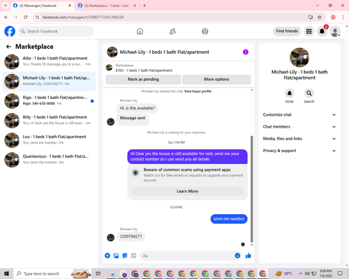
Task: Go back with the browser back arrow
Action: point(6,17)
